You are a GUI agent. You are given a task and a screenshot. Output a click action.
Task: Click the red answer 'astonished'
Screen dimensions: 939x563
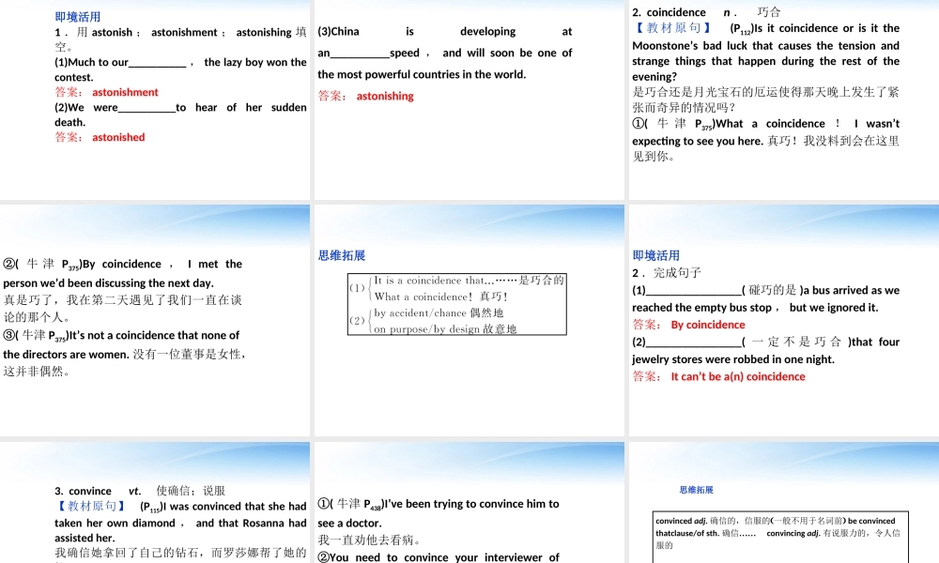pos(118,137)
